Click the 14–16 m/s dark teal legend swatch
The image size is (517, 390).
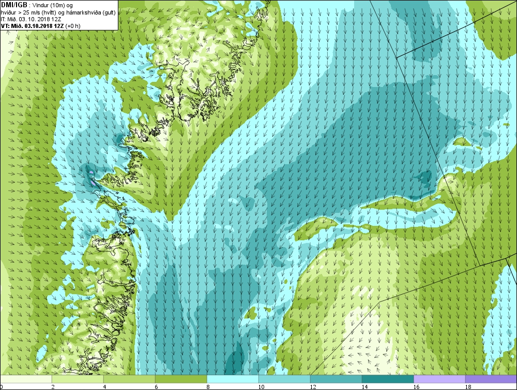(x=388, y=379)
